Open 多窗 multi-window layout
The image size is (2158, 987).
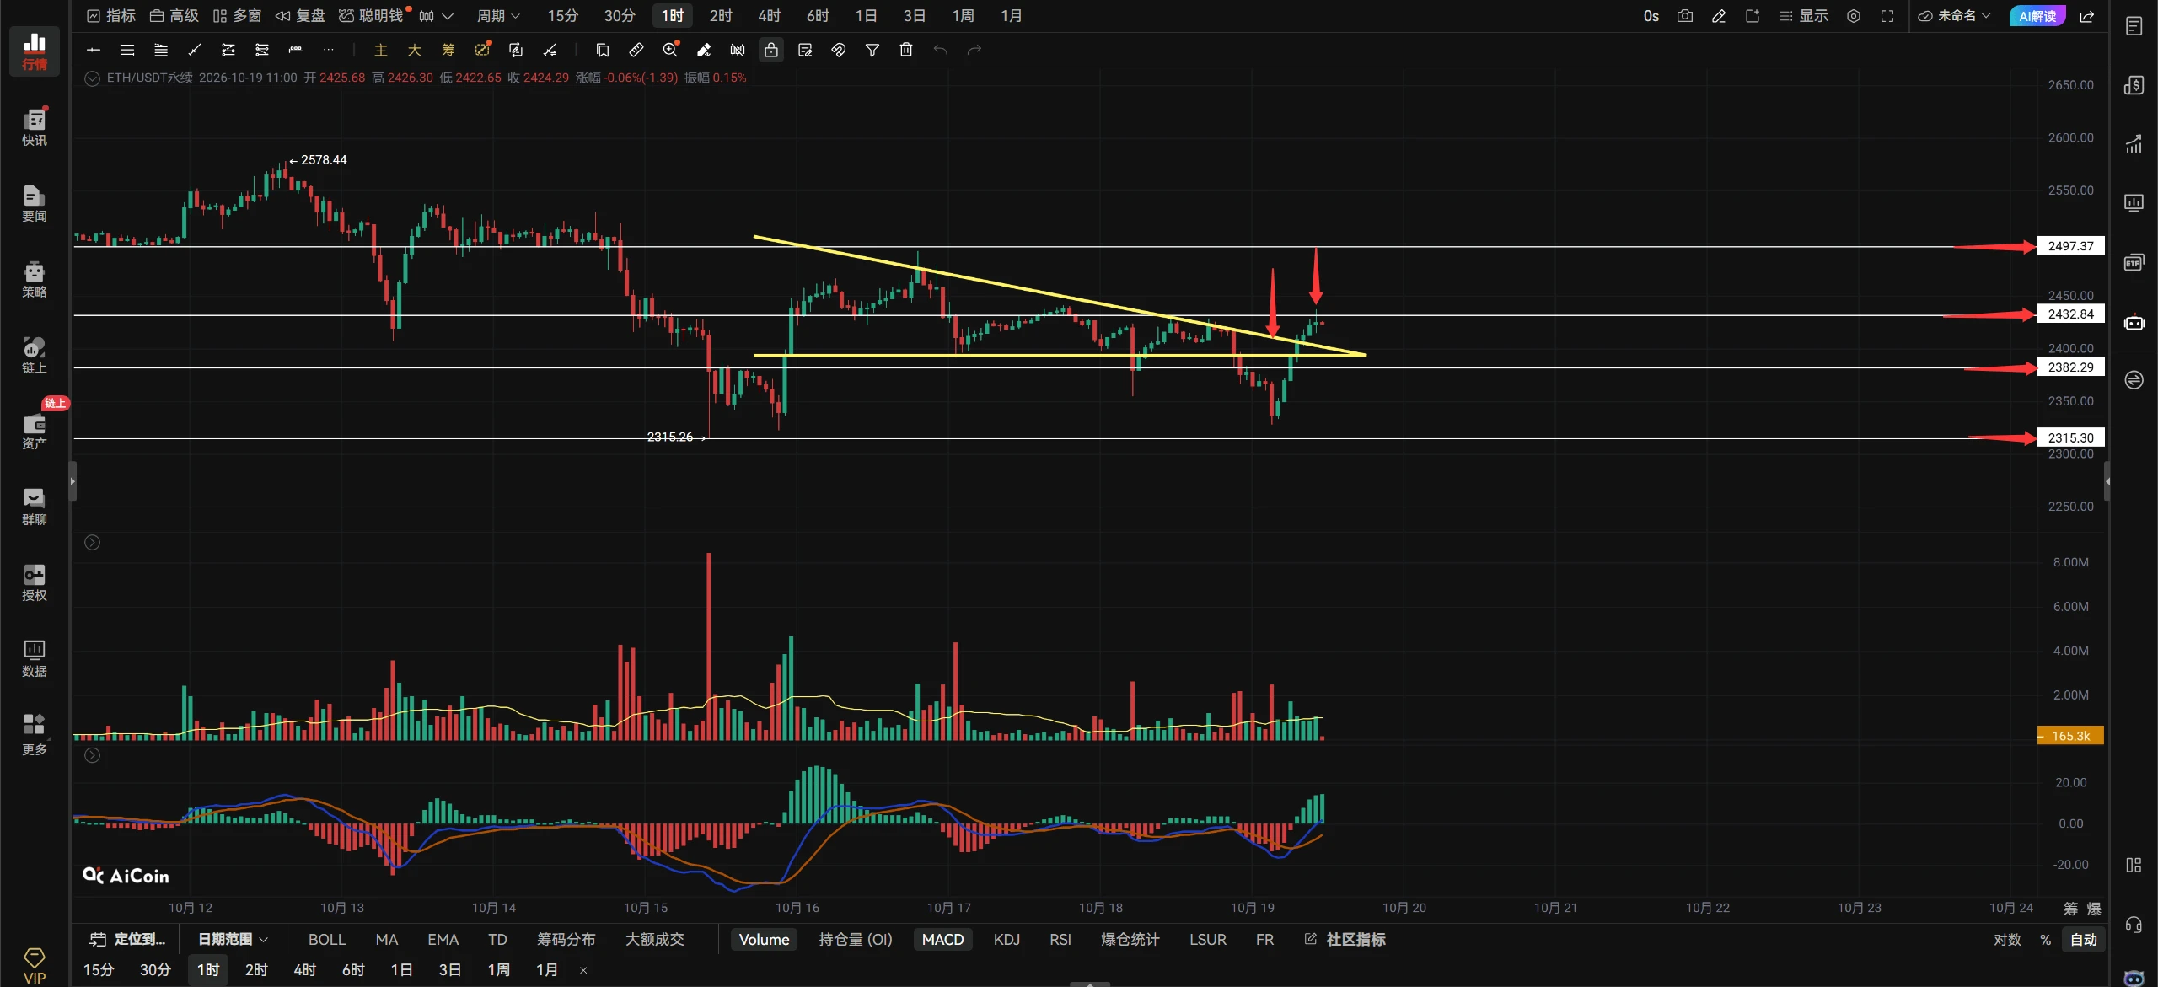[x=237, y=16]
